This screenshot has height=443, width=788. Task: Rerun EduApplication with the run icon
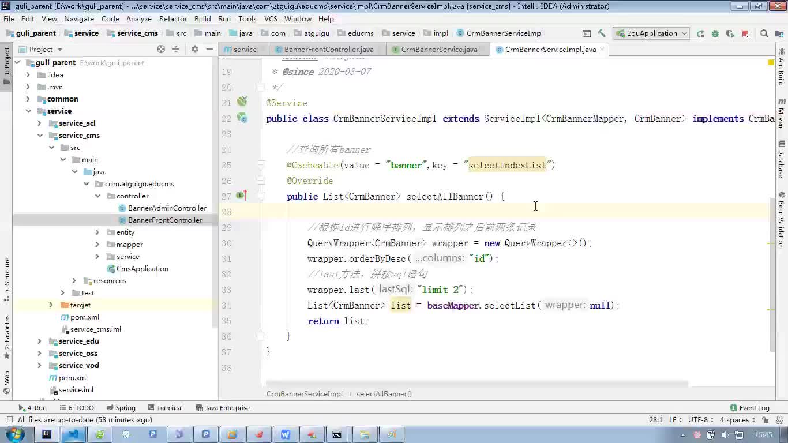click(700, 33)
